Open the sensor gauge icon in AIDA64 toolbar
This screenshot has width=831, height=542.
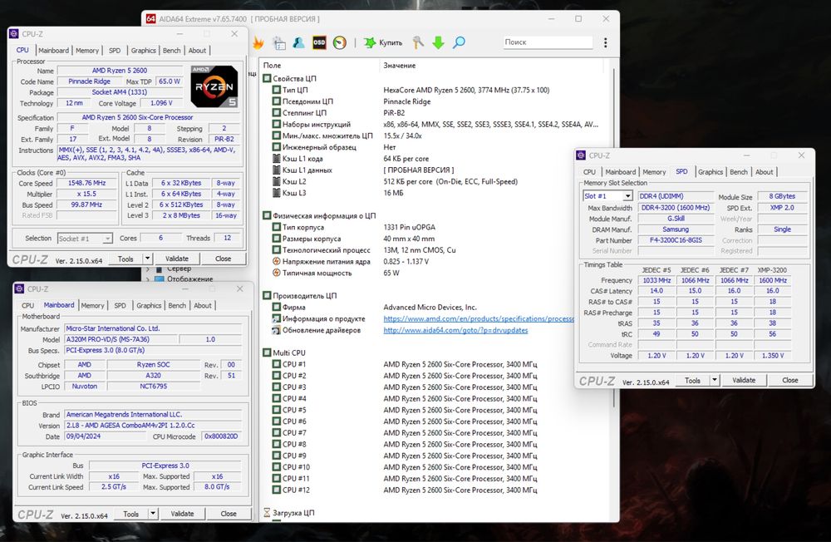[340, 42]
